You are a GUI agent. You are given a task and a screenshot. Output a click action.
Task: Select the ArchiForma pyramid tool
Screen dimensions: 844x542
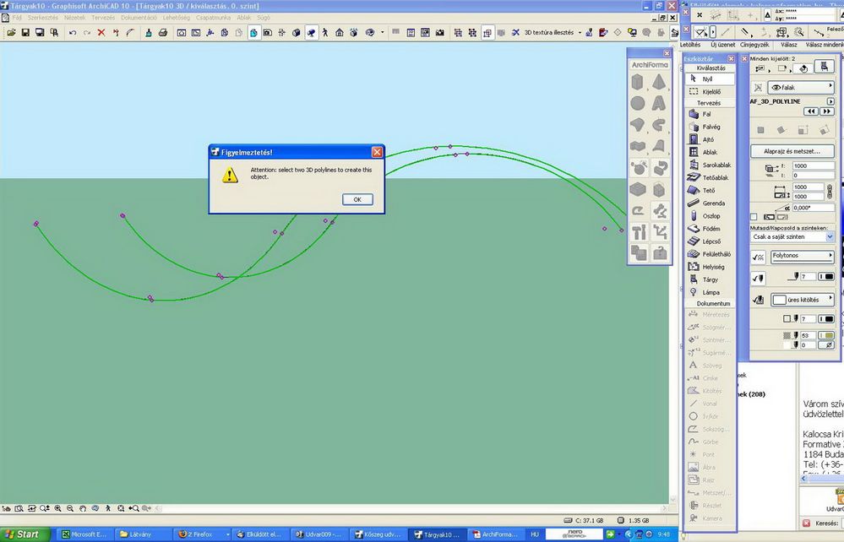(659, 82)
